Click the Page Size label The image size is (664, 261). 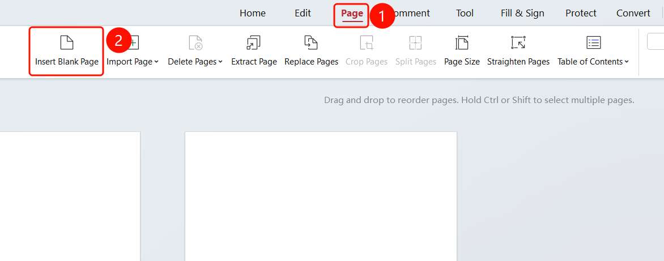462,62
